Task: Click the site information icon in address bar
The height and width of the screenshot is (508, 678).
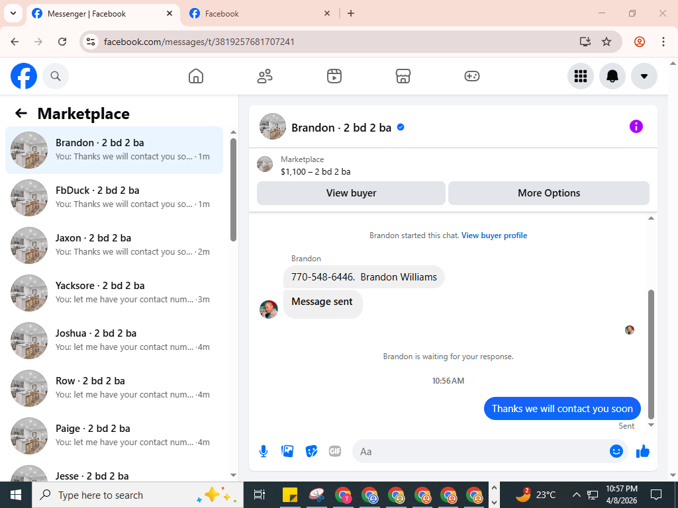Action: coord(91,42)
